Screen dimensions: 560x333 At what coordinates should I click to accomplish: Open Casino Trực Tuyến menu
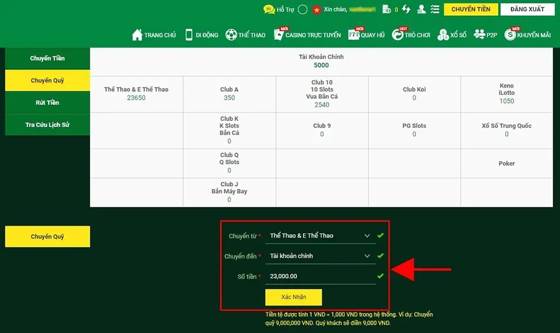pos(307,35)
